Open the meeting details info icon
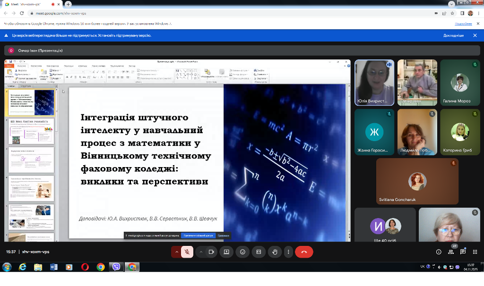484x286 pixels. [439, 252]
